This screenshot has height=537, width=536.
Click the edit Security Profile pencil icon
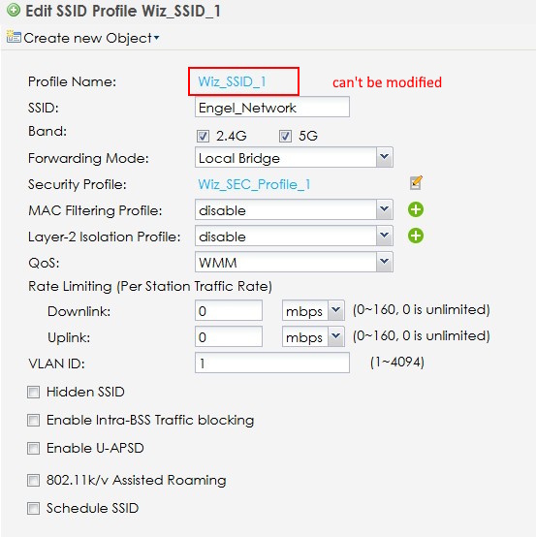point(416,183)
